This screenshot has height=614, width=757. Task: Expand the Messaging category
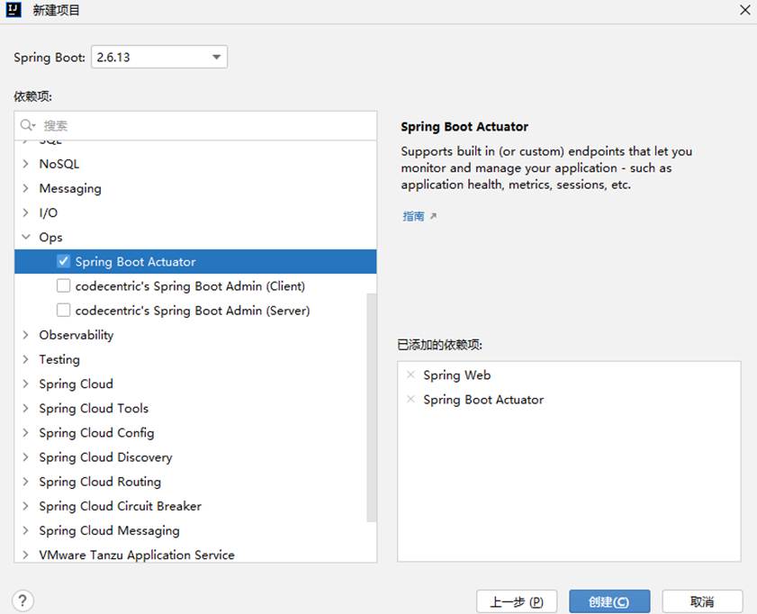coord(25,188)
